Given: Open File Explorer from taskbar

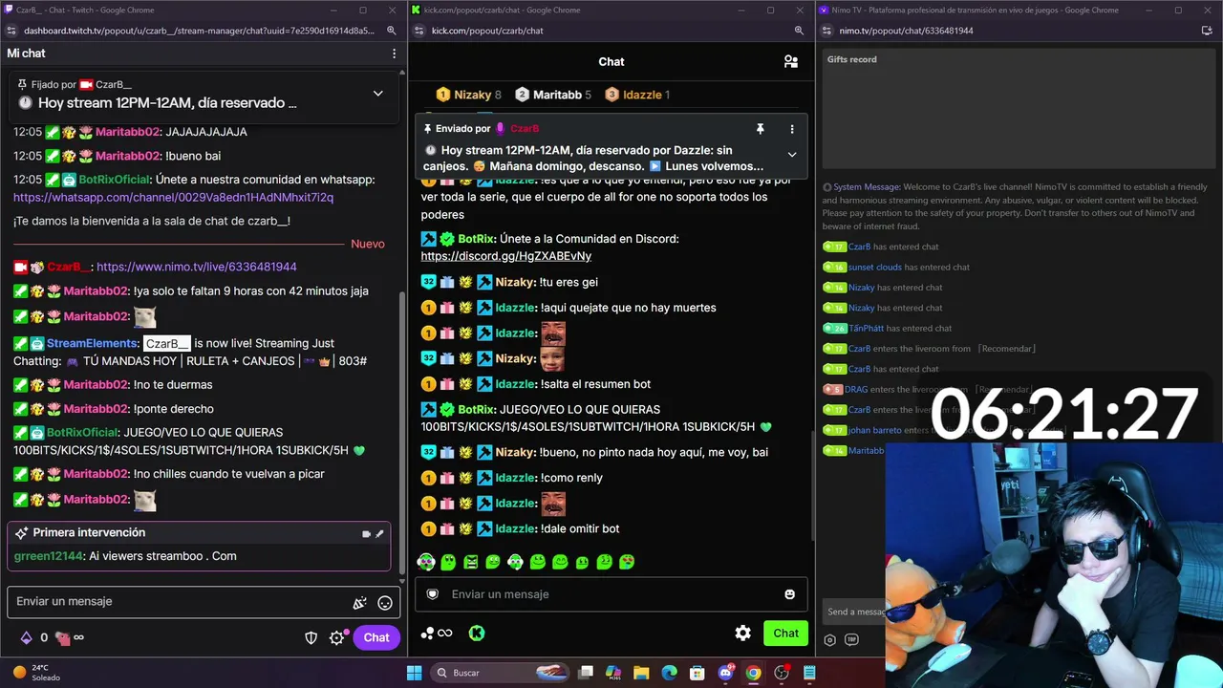Looking at the screenshot, I should 641,673.
